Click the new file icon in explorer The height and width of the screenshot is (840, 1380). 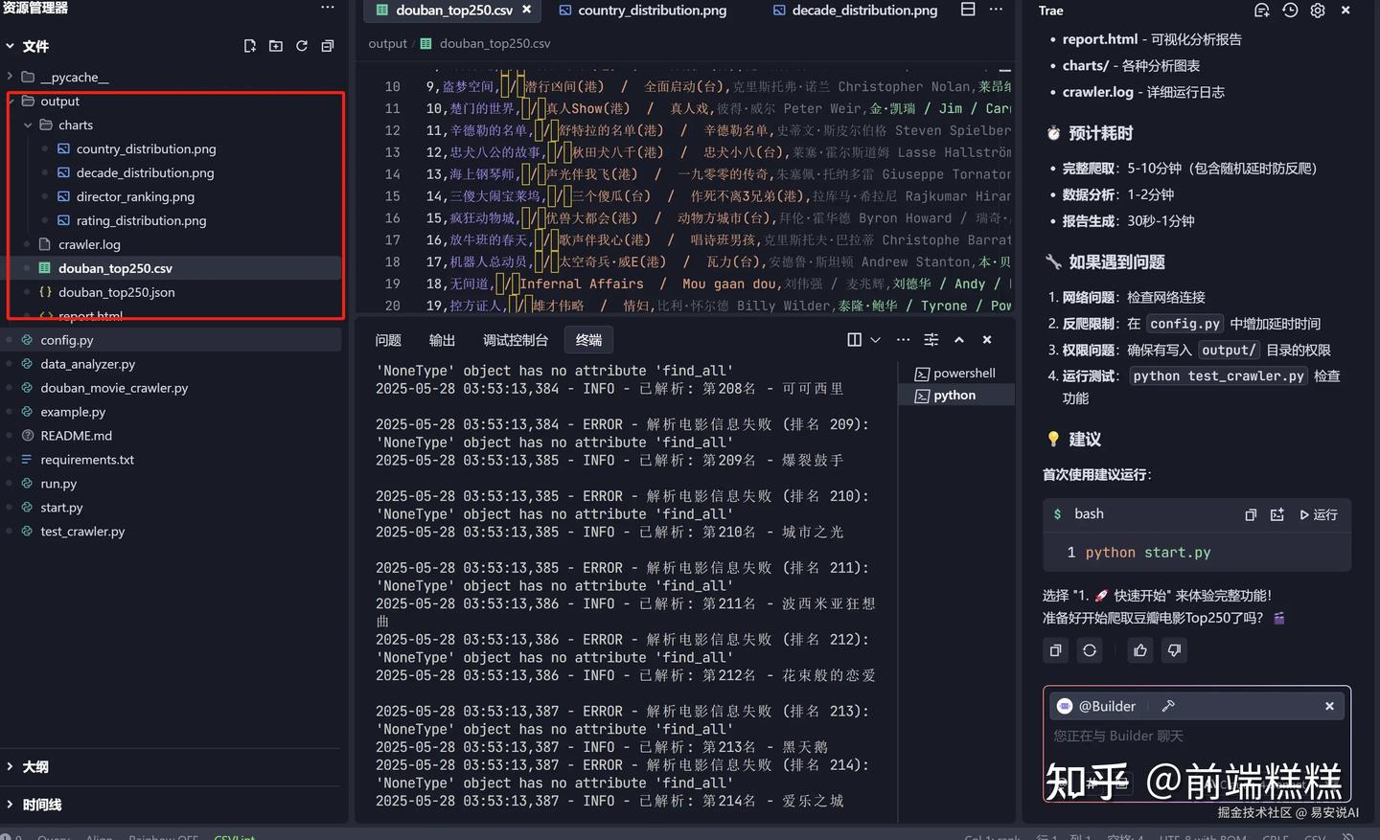click(x=250, y=46)
